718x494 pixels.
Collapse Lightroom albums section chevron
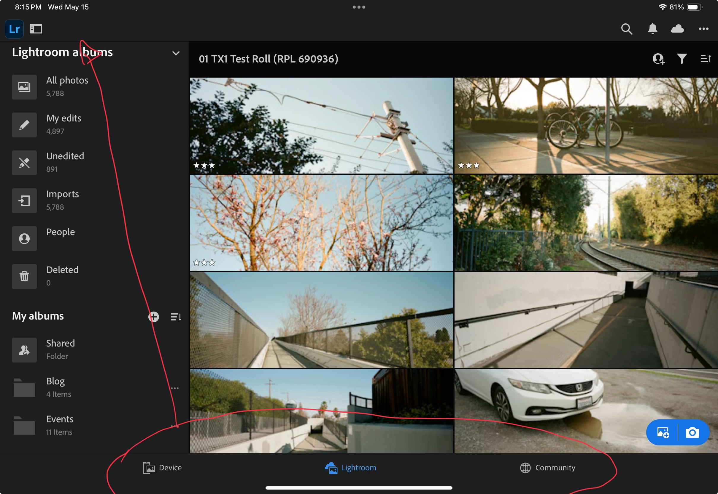click(176, 53)
